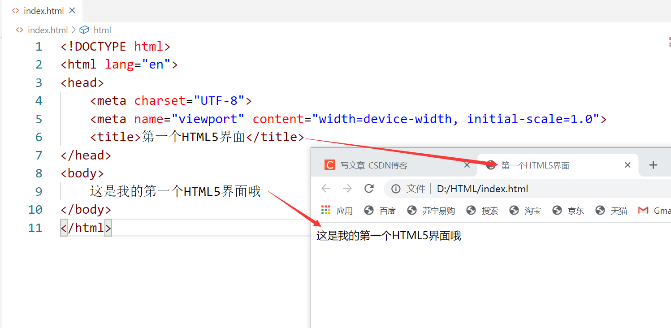Open the 百度 bookmark
671x328 pixels.
(x=380, y=211)
